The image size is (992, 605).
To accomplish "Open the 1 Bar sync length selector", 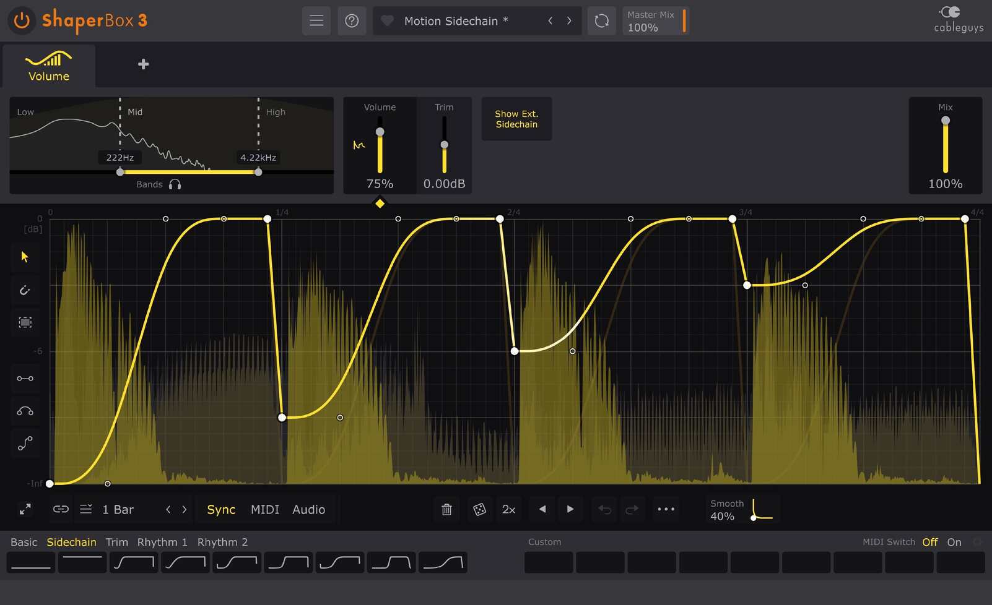I will 118,509.
